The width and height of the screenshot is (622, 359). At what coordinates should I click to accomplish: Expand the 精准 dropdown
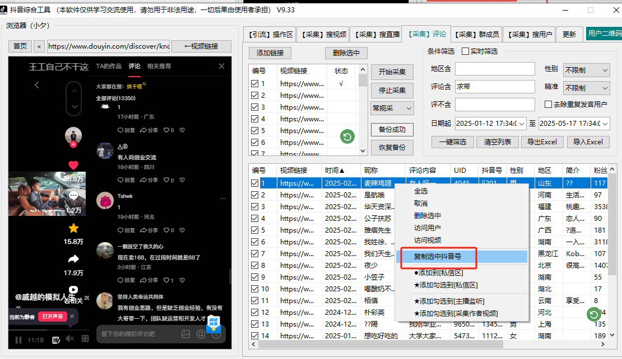(586, 88)
